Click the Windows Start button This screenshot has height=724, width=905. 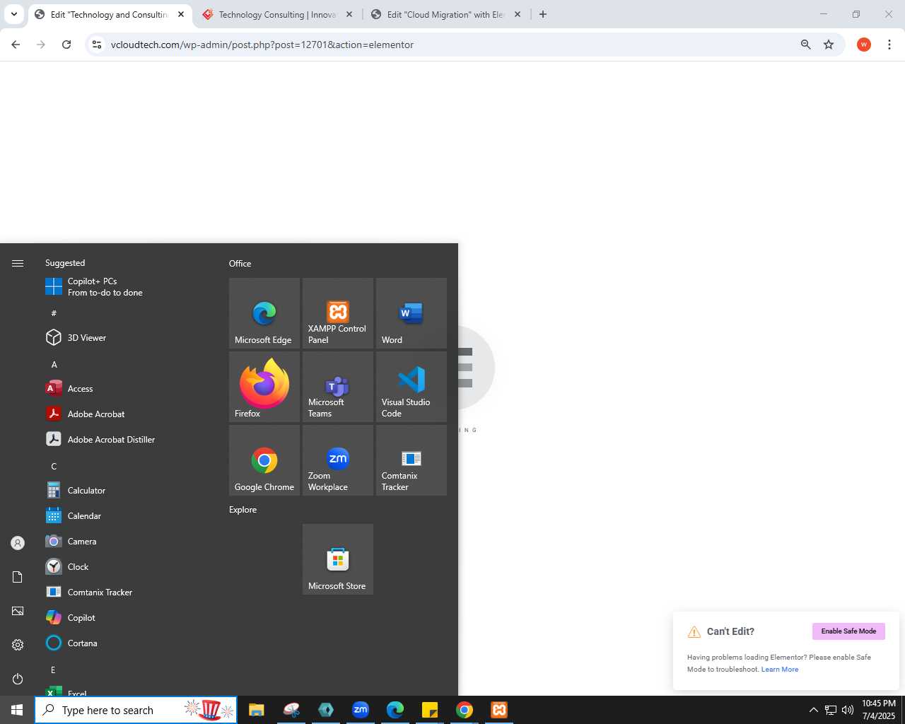click(17, 710)
